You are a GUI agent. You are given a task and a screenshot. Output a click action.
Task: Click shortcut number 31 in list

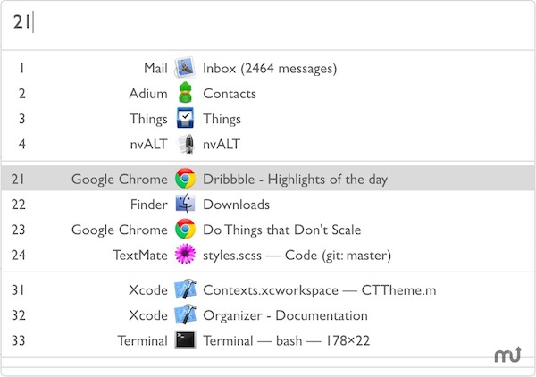(18, 290)
